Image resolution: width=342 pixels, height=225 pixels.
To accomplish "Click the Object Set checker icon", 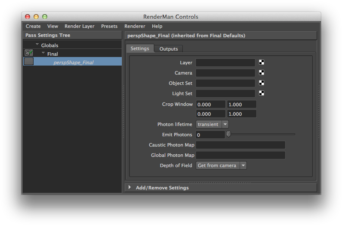I will [262, 83].
